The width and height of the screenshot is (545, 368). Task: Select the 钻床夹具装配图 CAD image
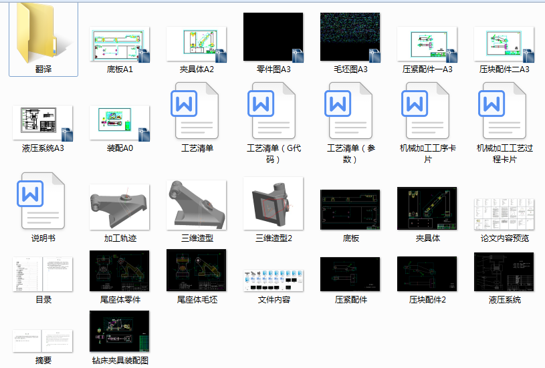(x=120, y=331)
